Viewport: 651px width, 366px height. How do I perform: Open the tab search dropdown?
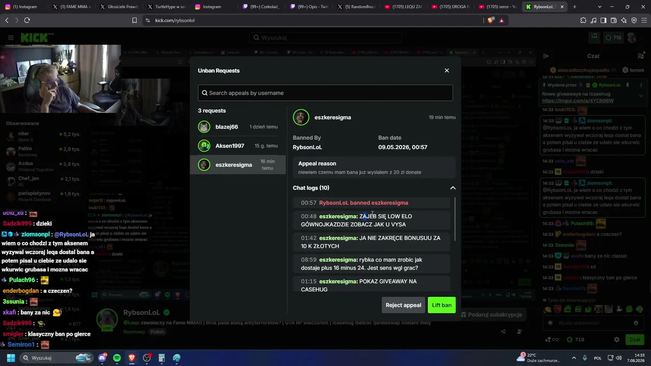[600, 7]
